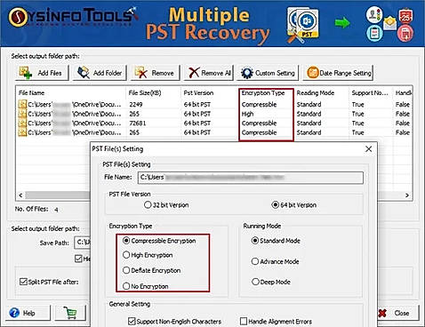Click the 72681 file size cell

point(138,124)
